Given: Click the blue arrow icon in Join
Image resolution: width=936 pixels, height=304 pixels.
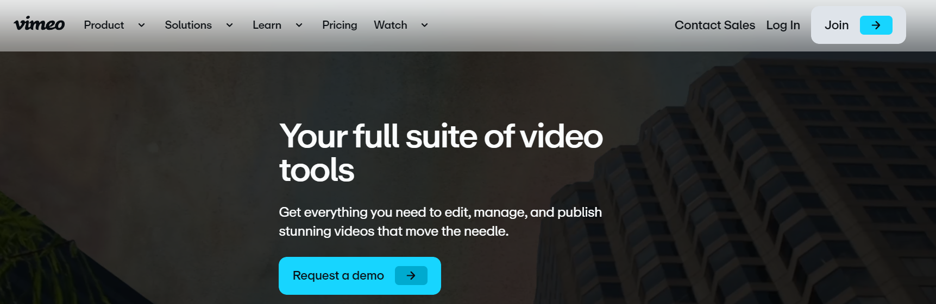Looking at the screenshot, I should [876, 25].
